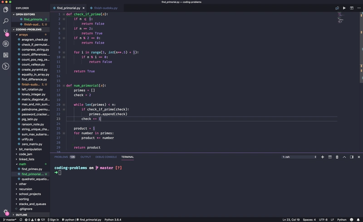Switch to the Debug Console tab
Image resolution: width=363 pixels, height=222 pixels.
click(106, 157)
